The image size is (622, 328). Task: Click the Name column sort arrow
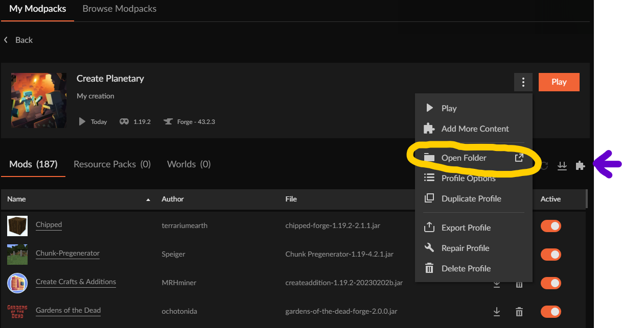coord(148,199)
